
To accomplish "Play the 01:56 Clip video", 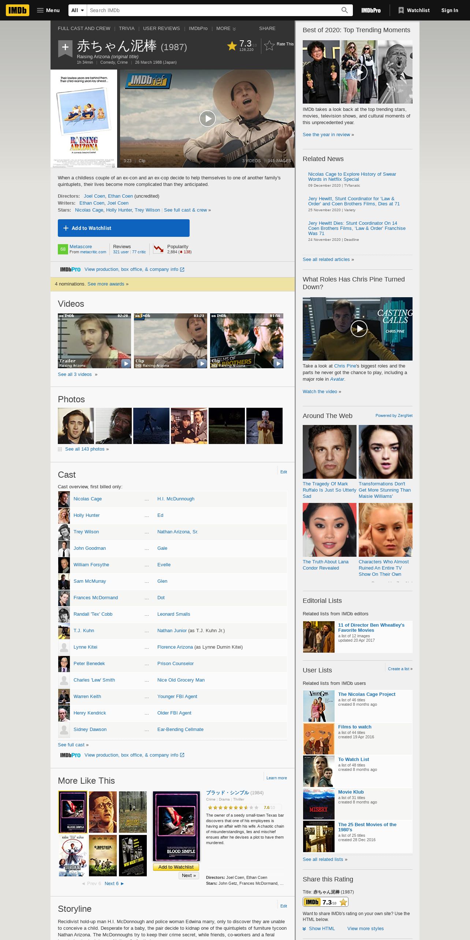I will click(247, 341).
